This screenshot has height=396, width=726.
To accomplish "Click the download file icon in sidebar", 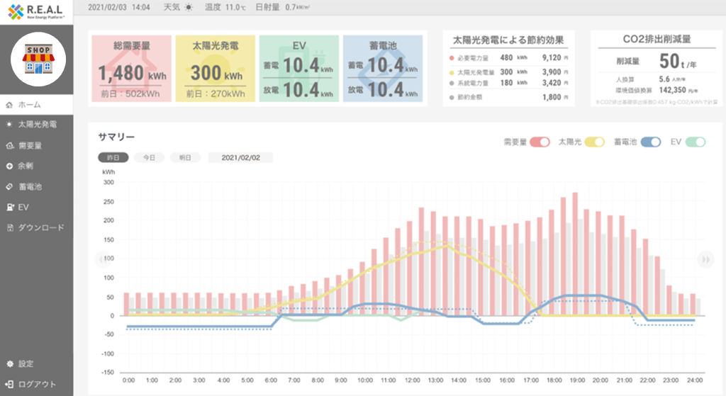I will pyautogui.click(x=9, y=228).
